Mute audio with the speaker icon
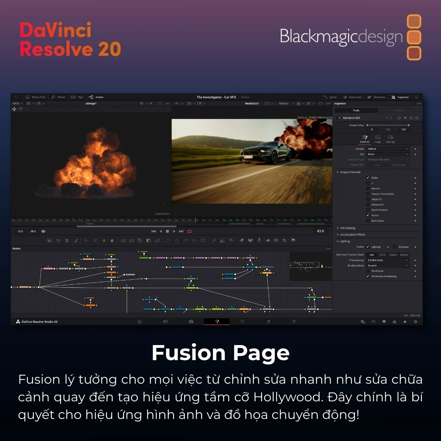The width and height of the screenshot is (441, 441). click(x=43, y=231)
